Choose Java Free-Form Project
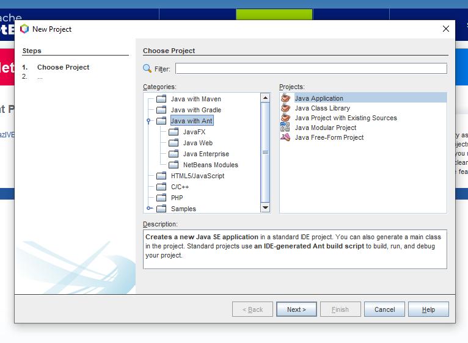468x343 pixels. (329, 137)
